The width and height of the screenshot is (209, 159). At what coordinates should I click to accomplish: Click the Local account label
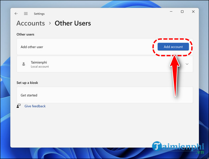tap(40, 67)
